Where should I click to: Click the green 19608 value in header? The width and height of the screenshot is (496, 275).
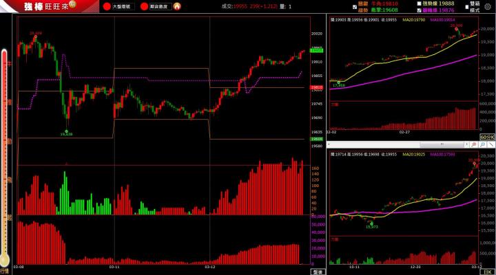(x=384, y=10)
